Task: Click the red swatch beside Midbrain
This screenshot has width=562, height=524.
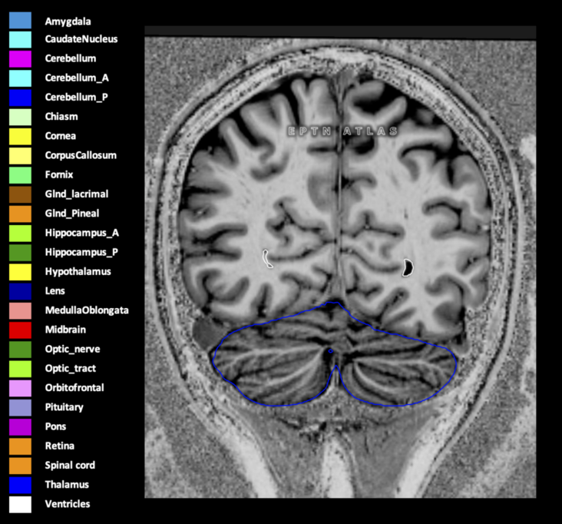Action: [20, 330]
